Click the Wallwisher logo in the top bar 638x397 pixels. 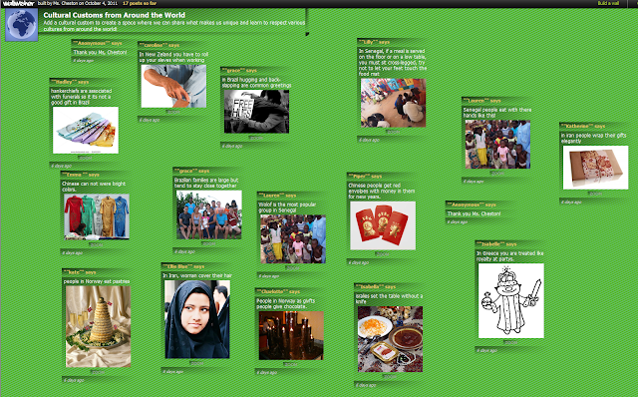18,3
